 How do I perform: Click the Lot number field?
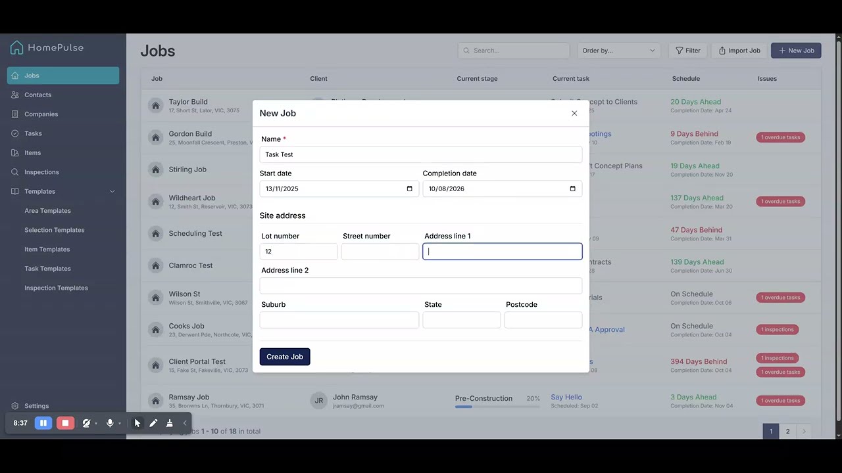299,252
